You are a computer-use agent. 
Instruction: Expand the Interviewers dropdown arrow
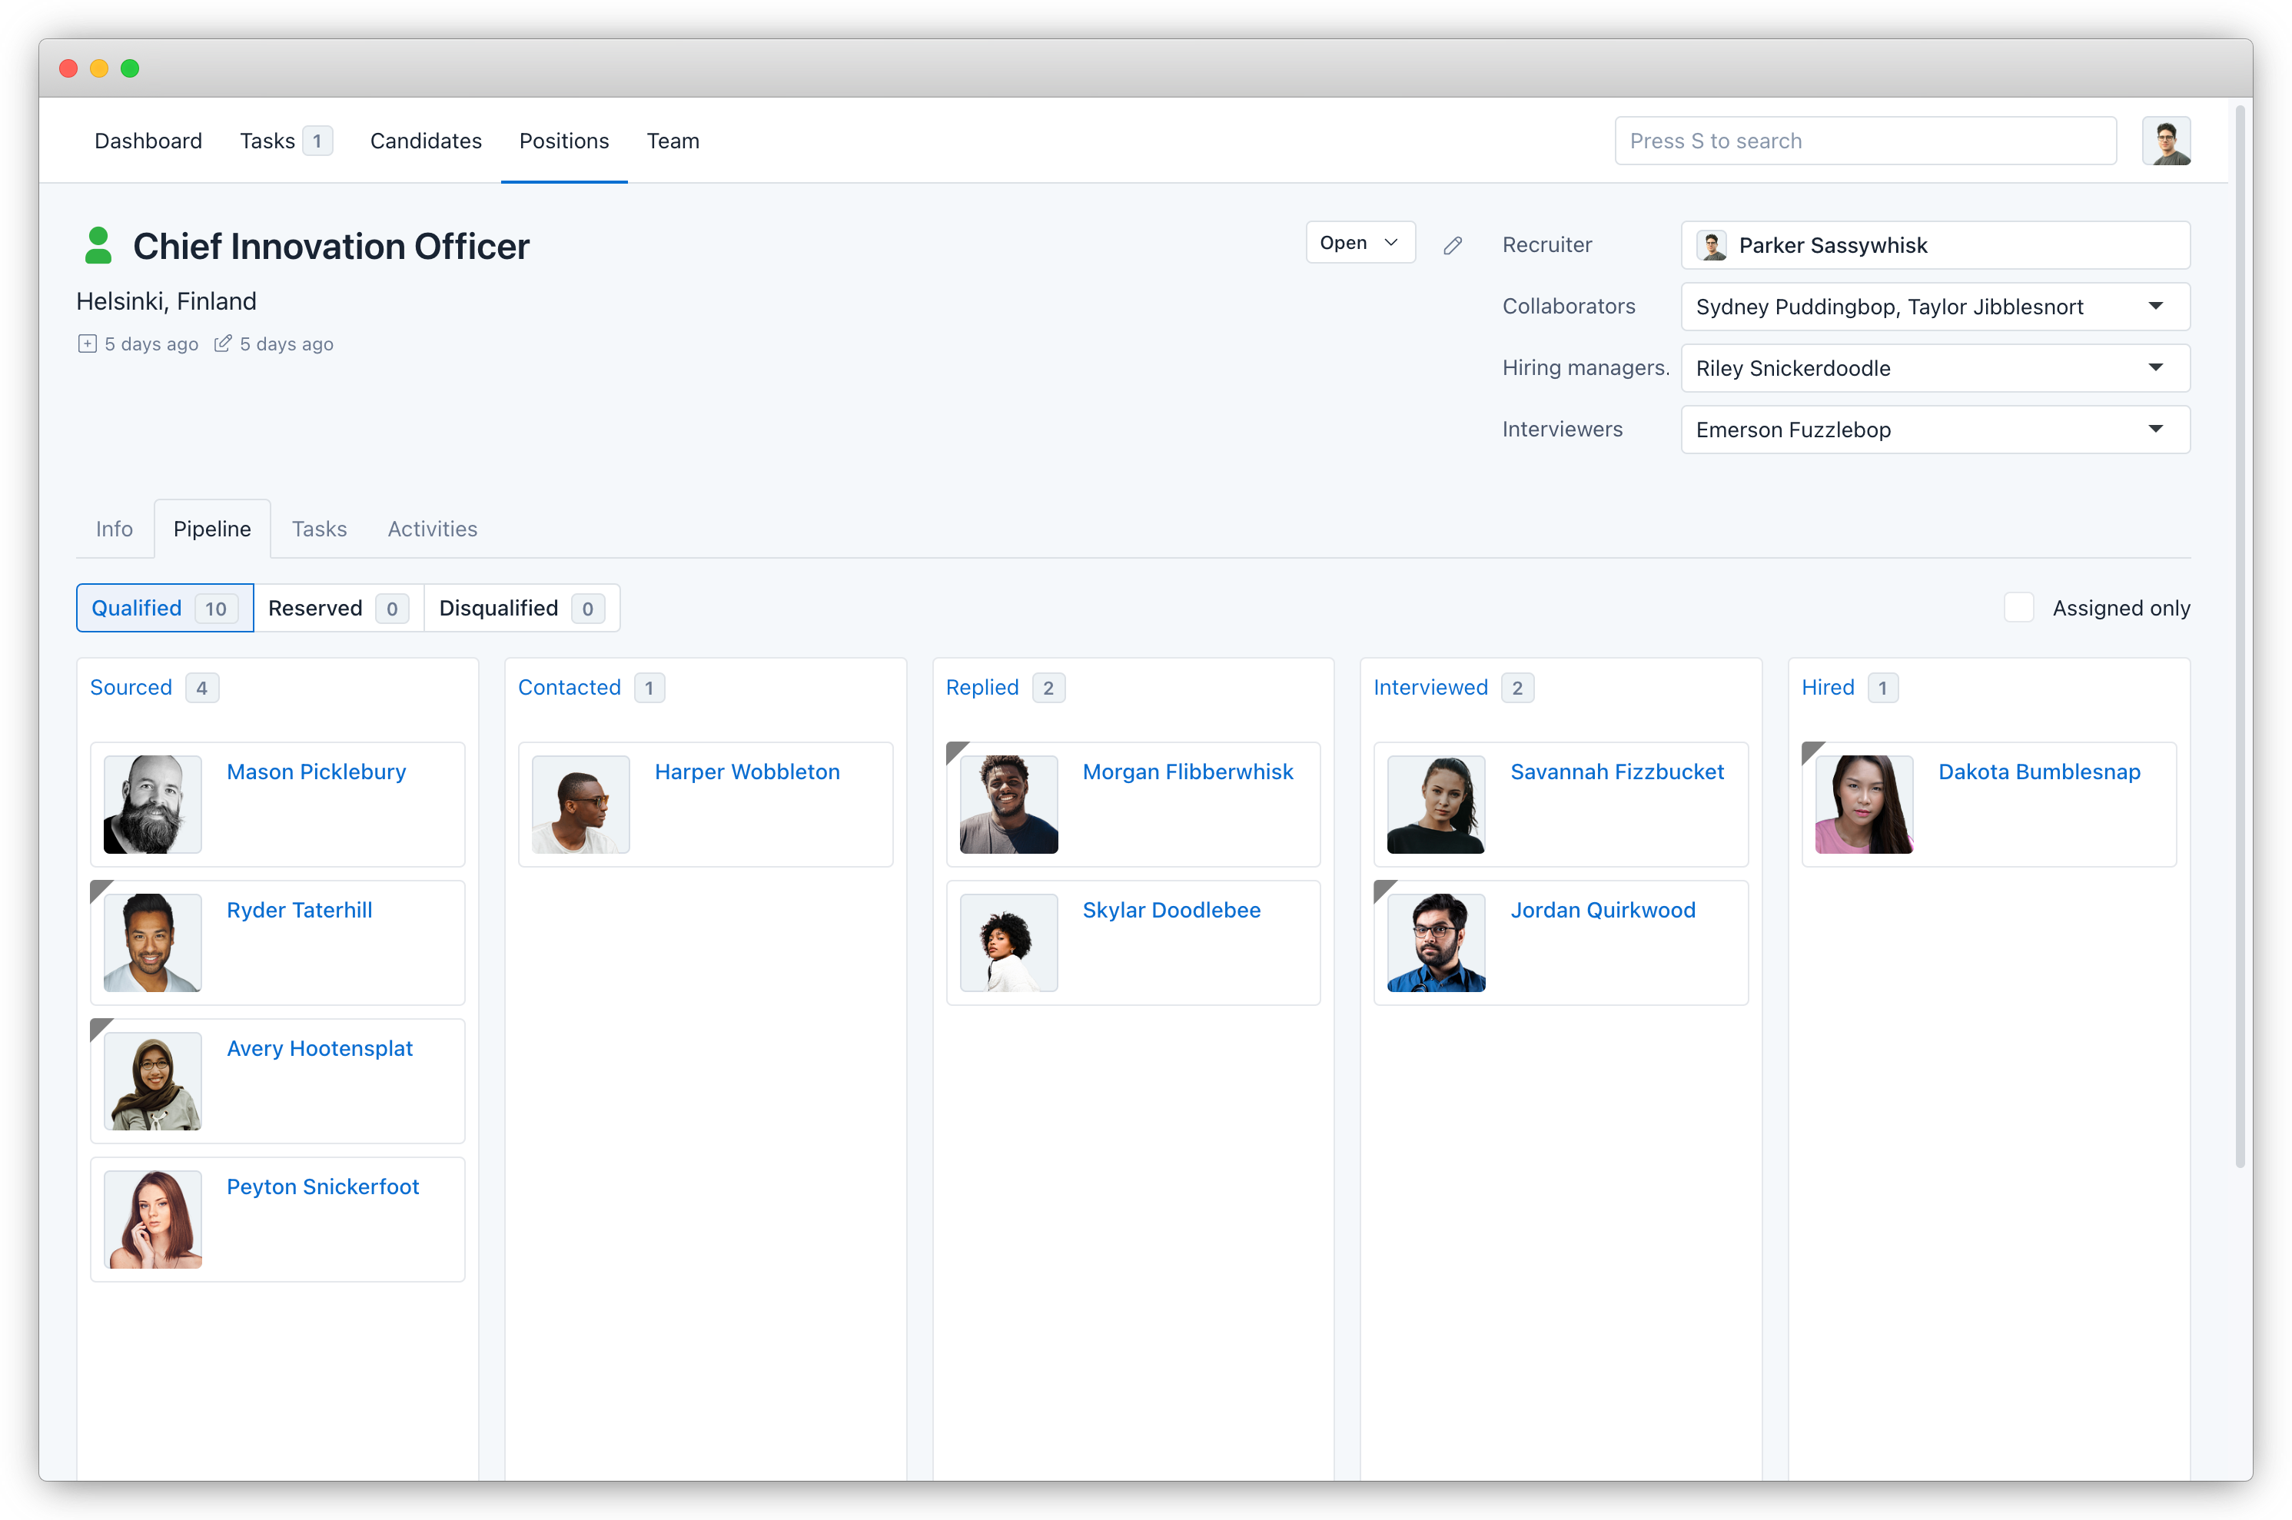coord(2154,430)
